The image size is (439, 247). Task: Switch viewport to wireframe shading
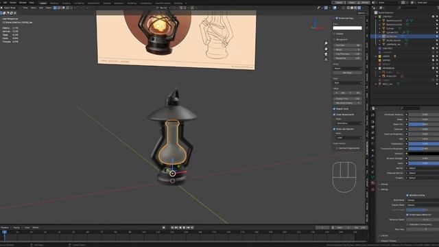pos(348,8)
